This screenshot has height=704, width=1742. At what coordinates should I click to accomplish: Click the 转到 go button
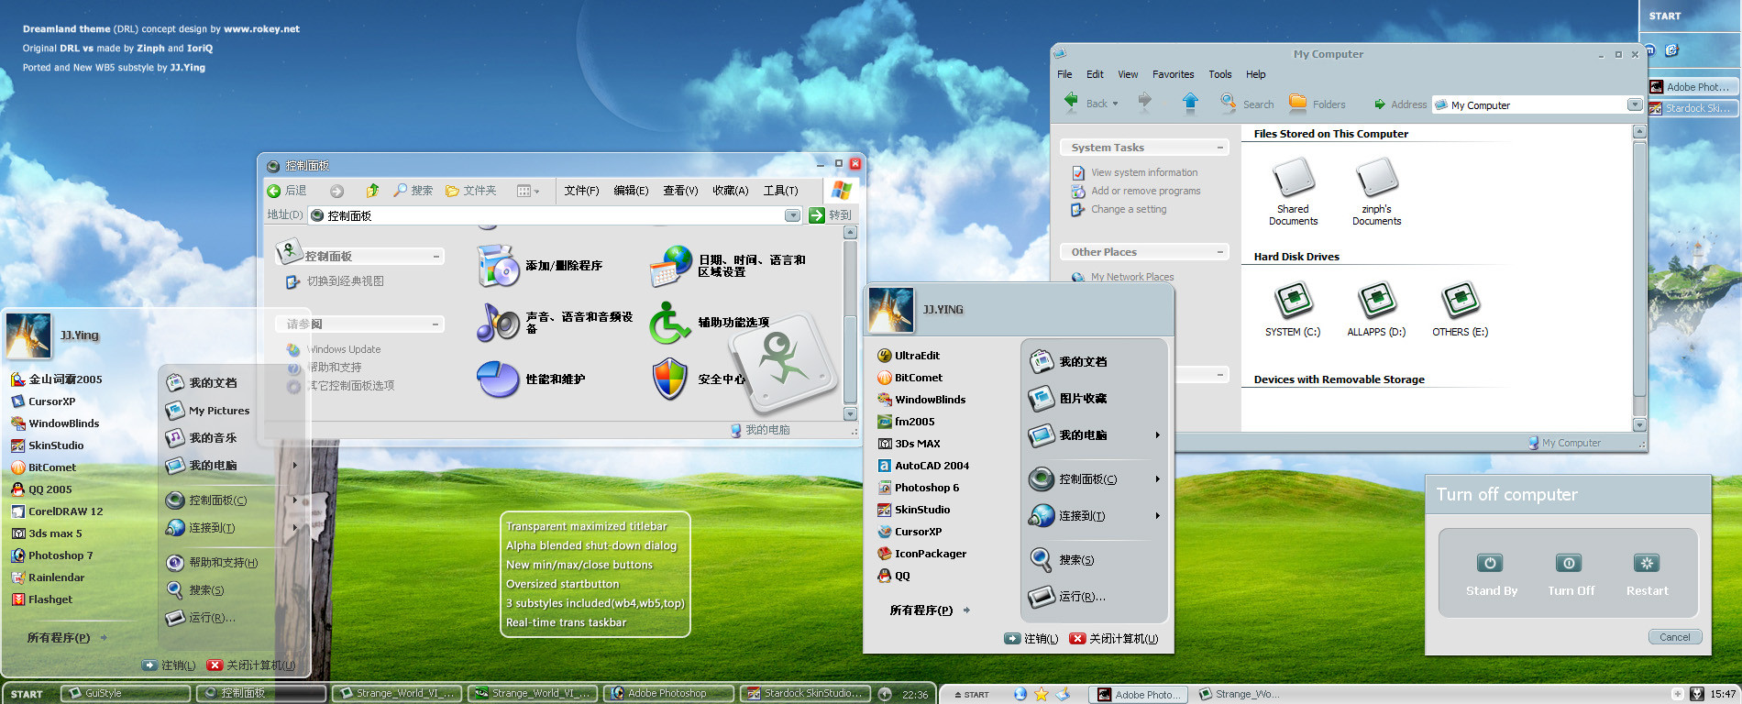(831, 215)
